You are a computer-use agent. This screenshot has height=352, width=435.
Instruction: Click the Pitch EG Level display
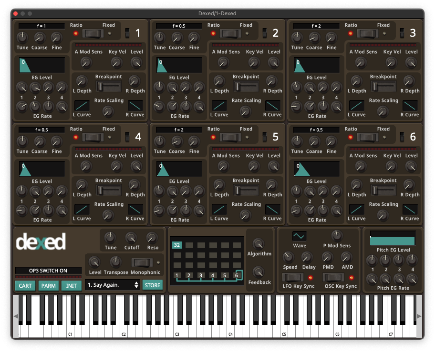point(392,238)
